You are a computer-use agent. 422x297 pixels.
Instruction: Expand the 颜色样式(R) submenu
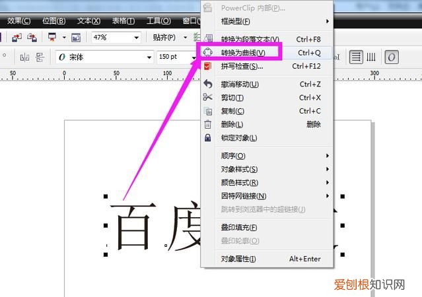pos(328,183)
